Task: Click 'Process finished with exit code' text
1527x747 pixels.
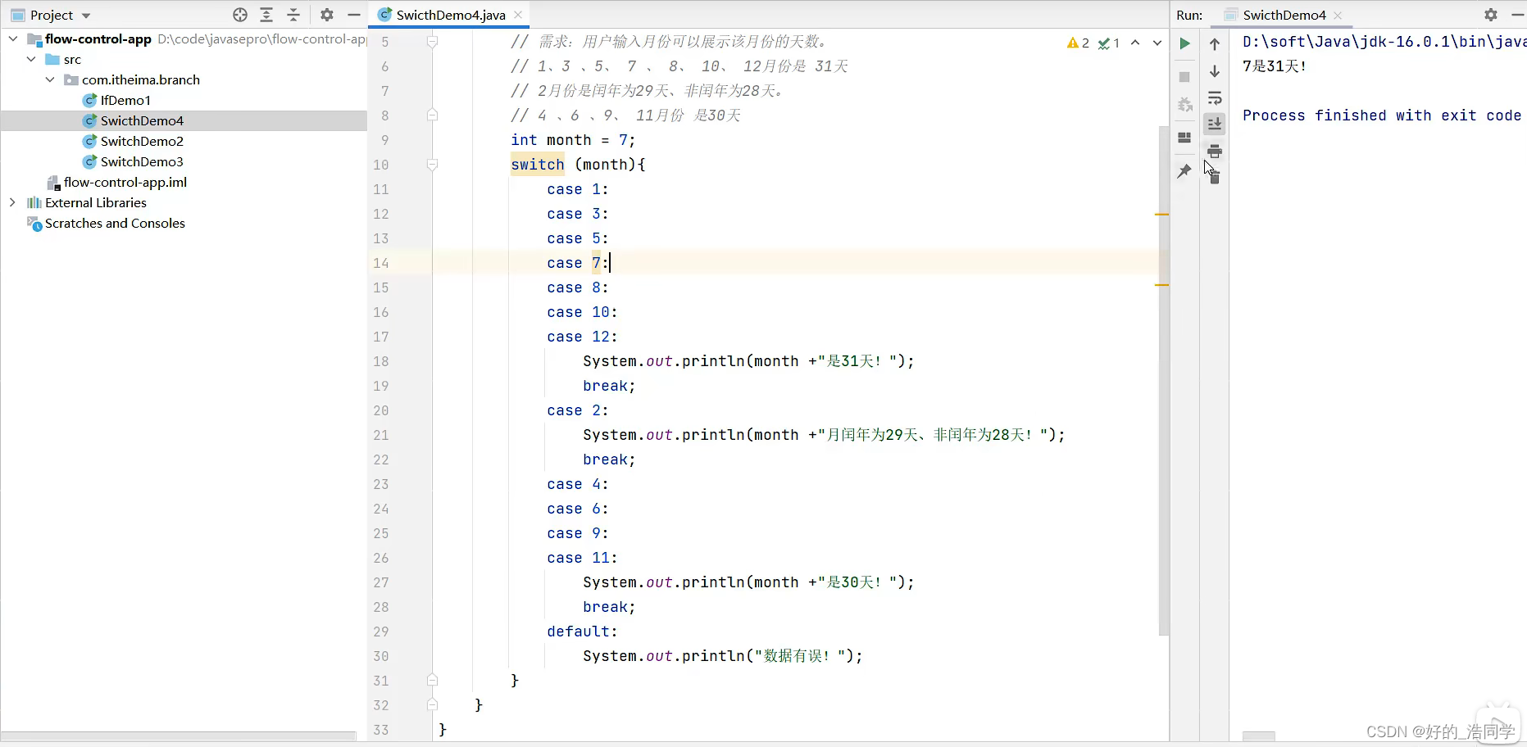Action: [x=1382, y=115]
